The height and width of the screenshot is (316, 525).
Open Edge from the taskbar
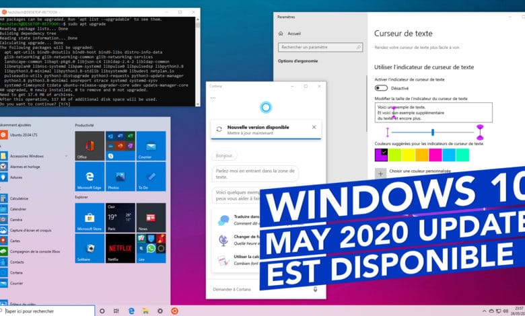tap(131, 311)
